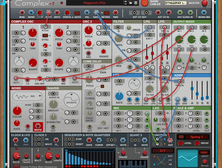Save patch with the floppy disk icon

click(x=136, y=3)
